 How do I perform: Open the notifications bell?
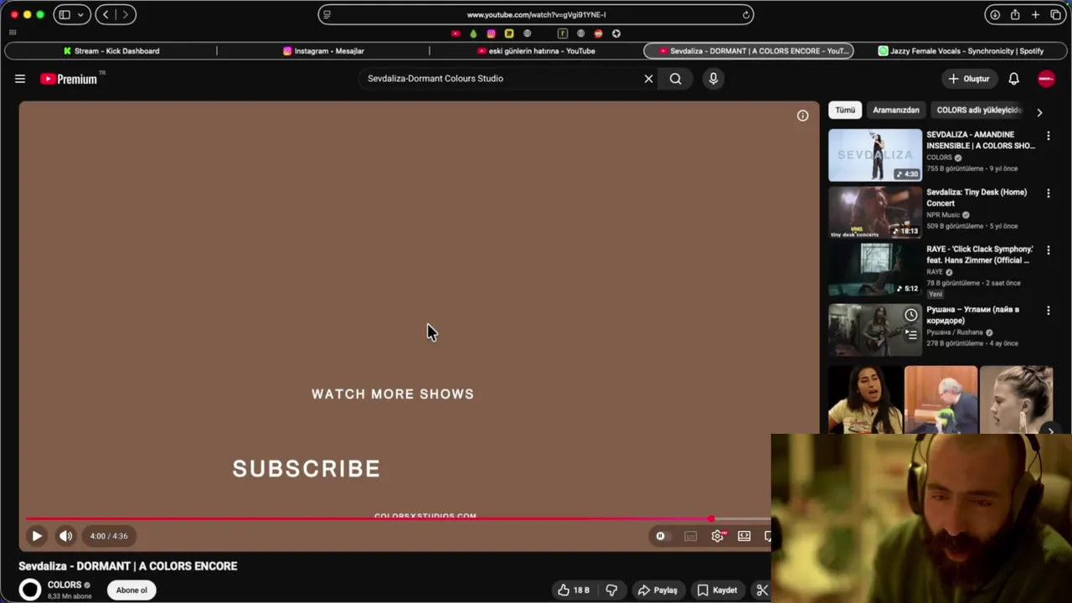coord(1013,79)
